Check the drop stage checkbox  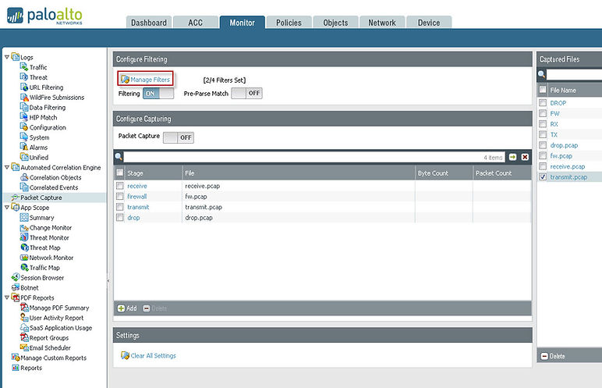[x=120, y=218]
